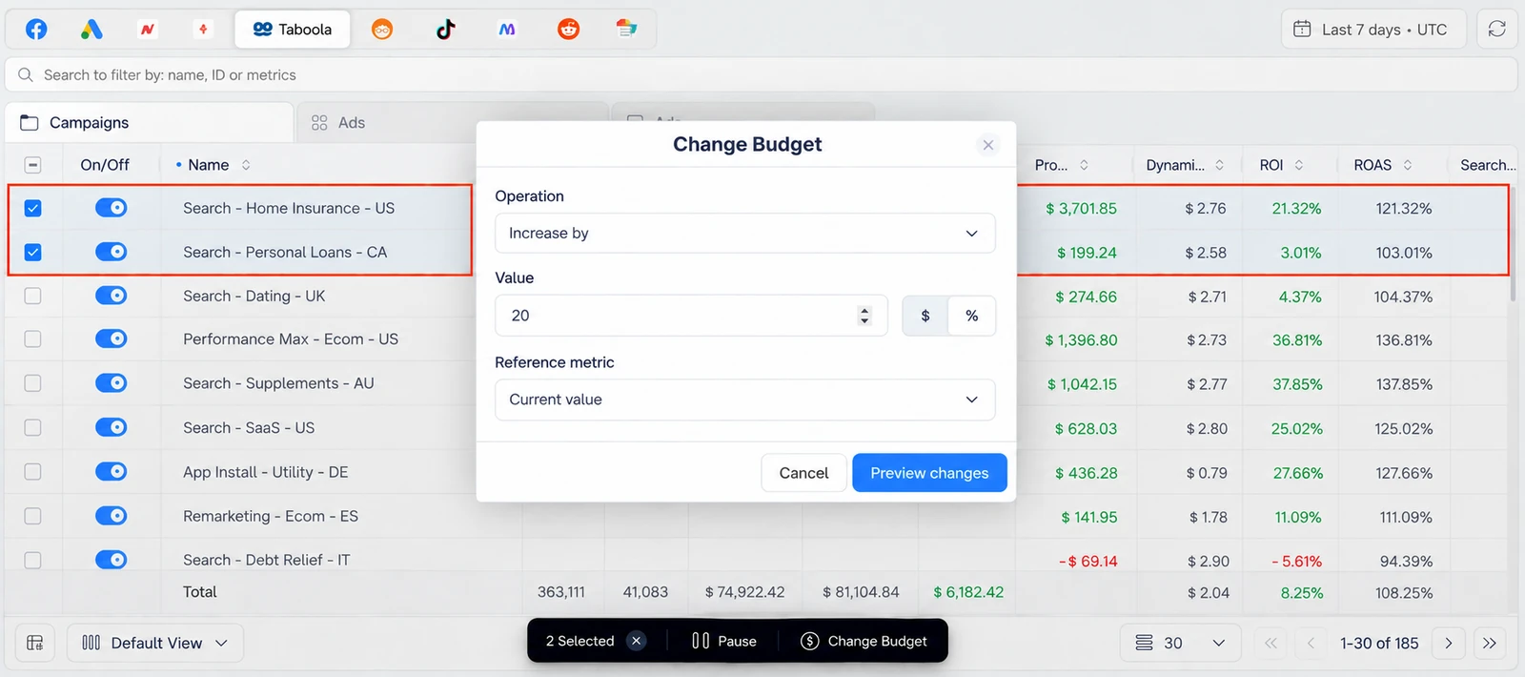Jump to the last page arrow
This screenshot has width=1525, height=677.
(x=1490, y=643)
